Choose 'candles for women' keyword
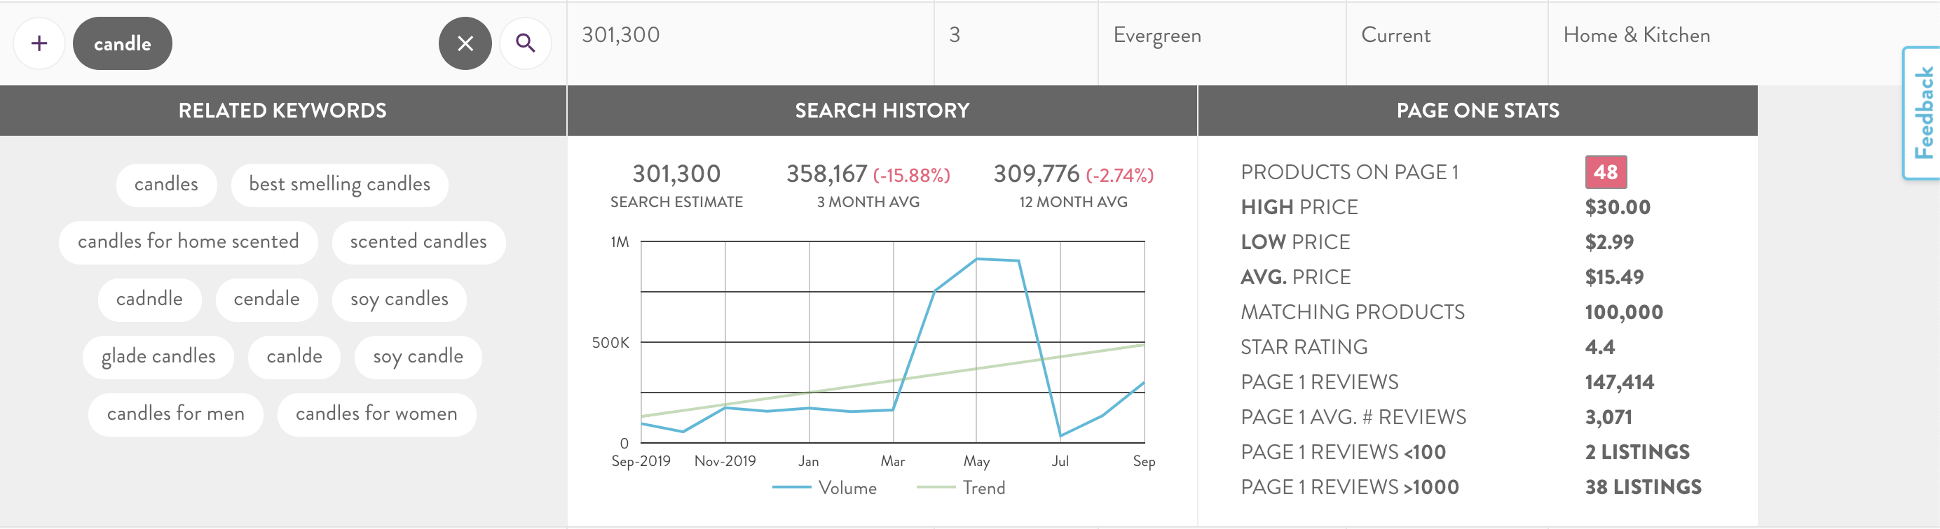The image size is (1940, 529). 376,414
